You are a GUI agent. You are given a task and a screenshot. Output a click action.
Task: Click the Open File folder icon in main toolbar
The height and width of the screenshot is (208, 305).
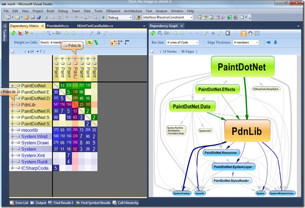tap(27, 17)
